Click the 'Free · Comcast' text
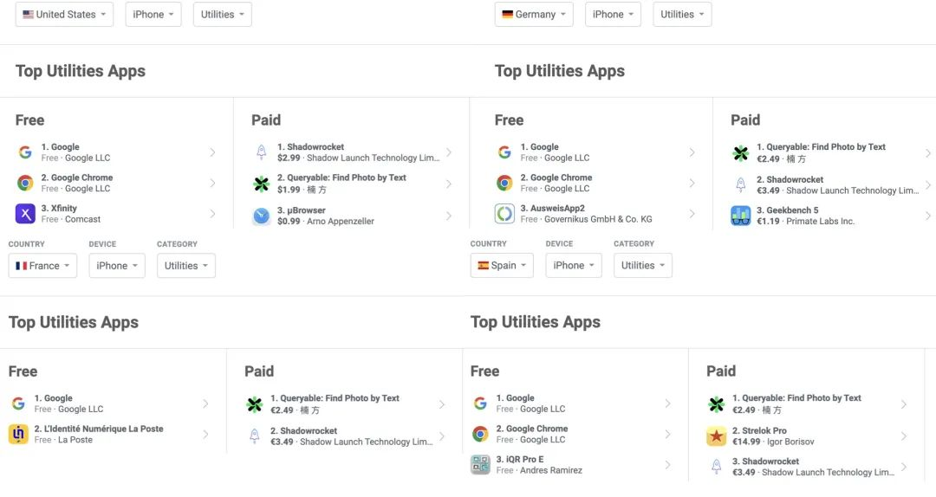 (71, 219)
